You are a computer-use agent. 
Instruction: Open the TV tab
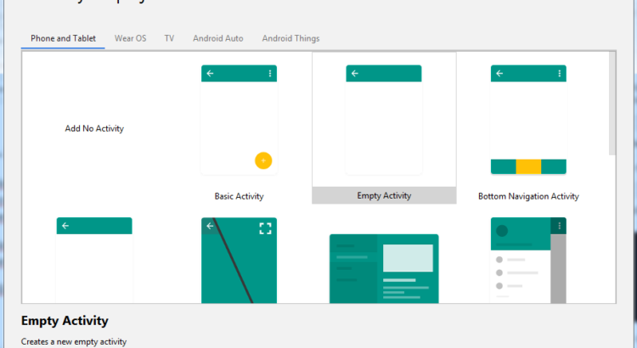(169, 38)
